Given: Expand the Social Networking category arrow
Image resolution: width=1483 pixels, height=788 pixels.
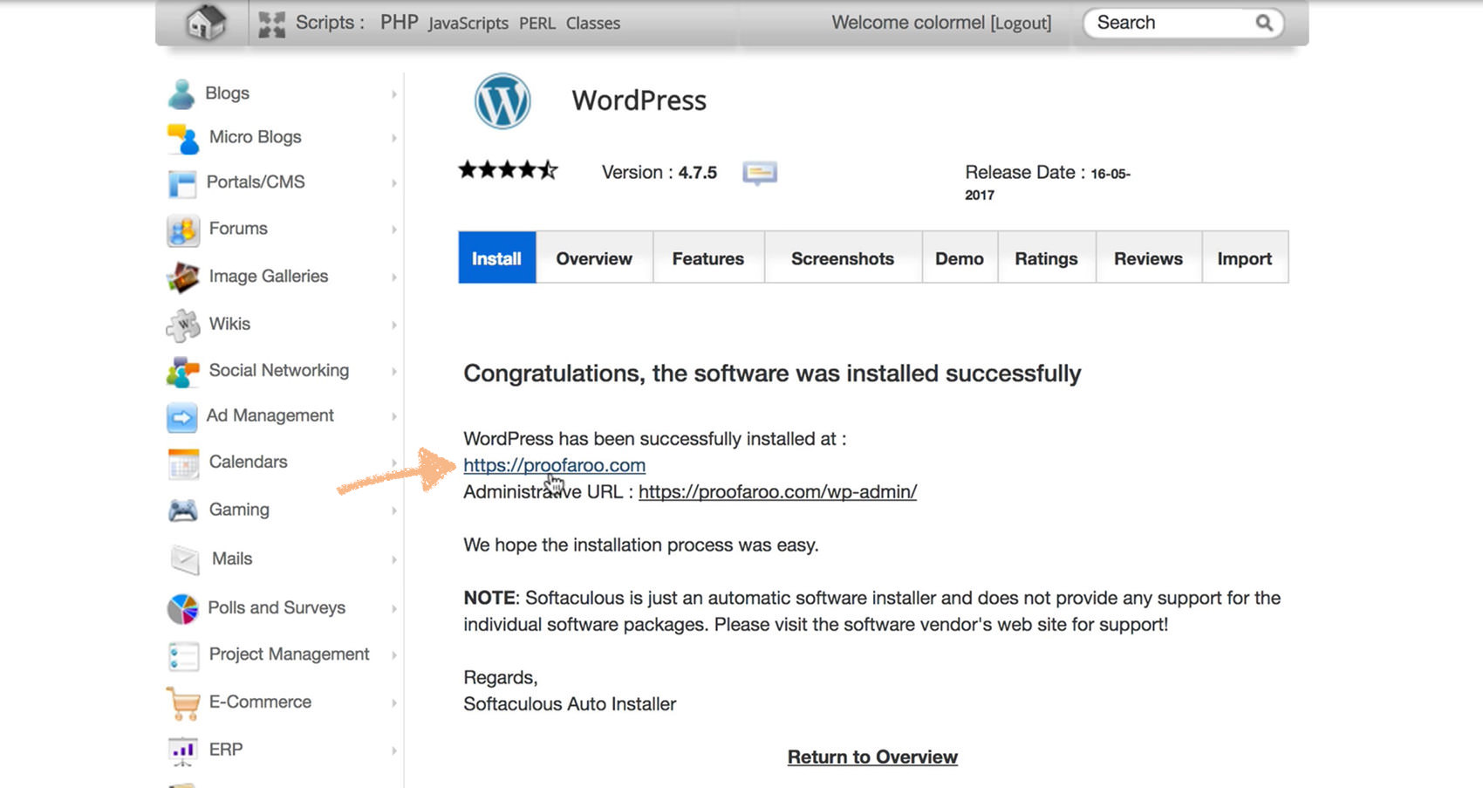Looking at the screenshot, I should [x=394, y=372].
